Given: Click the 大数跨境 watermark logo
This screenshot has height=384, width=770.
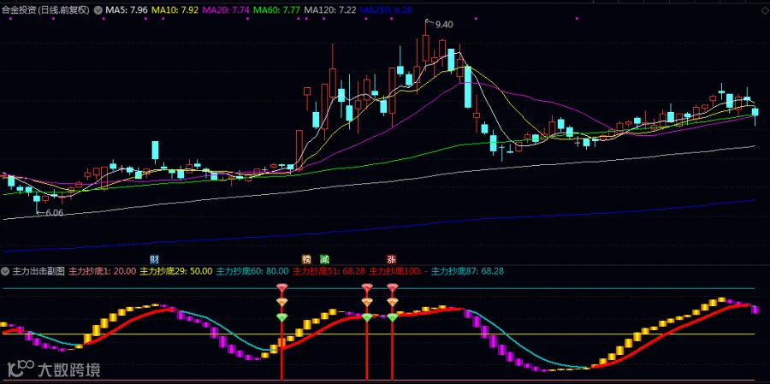Looking at the screenshot, I should click(52, 369).
